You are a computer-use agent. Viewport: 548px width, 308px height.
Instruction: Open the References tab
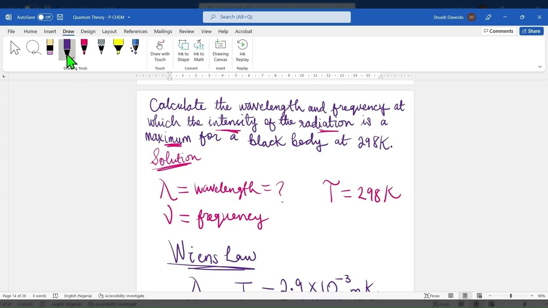pyautogui.click(x=135, y=31)
